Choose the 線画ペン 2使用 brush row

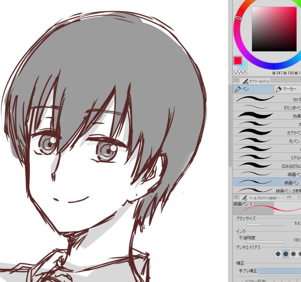click(267, 190)
